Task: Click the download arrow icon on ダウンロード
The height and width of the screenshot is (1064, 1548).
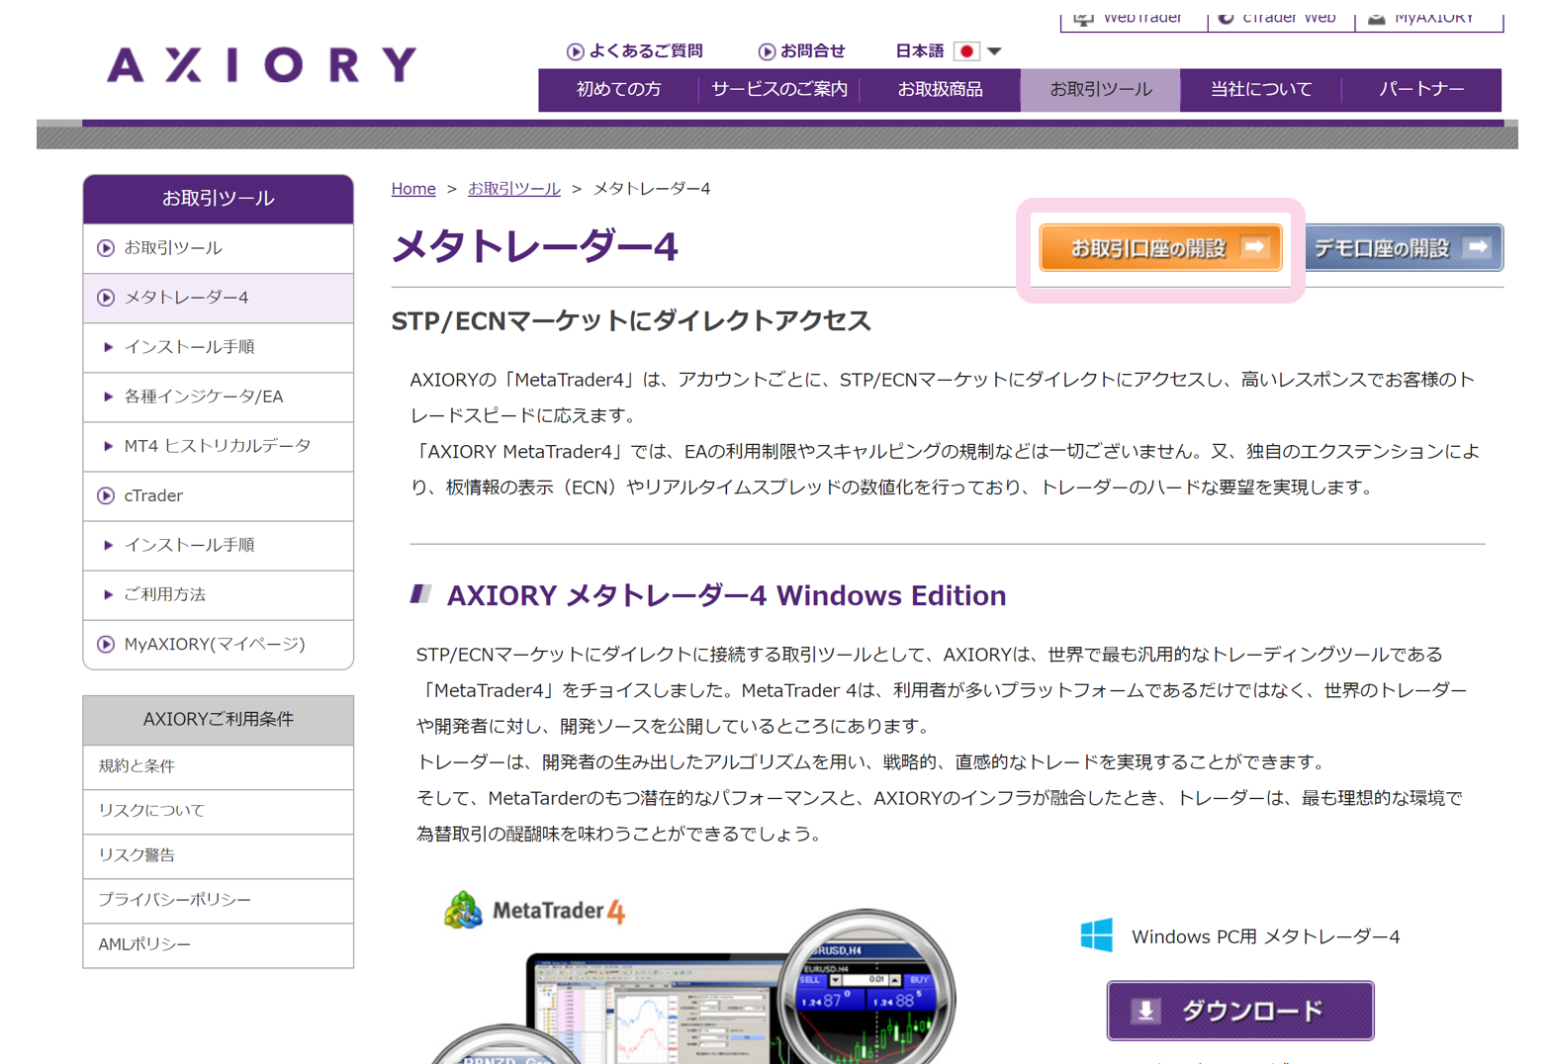Action: (1145, 1011)
